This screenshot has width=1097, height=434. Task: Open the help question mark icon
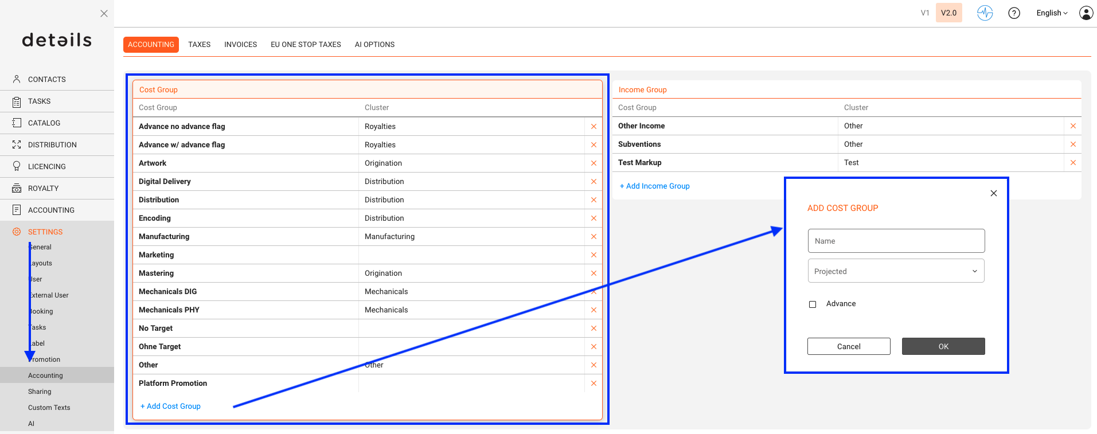(x=1014, y=13)
